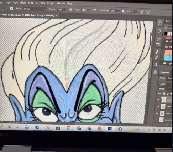Open the History panel icon

pos(160,23)
